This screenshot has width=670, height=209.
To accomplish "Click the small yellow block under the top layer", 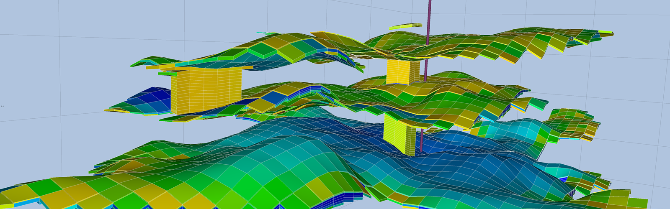I will click(402, 72).
